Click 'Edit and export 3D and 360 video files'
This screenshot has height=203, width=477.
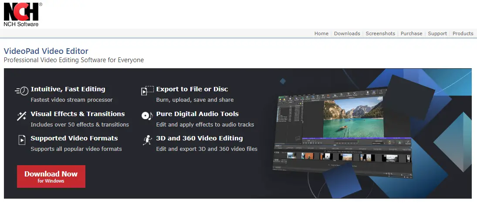pos(206,149)
